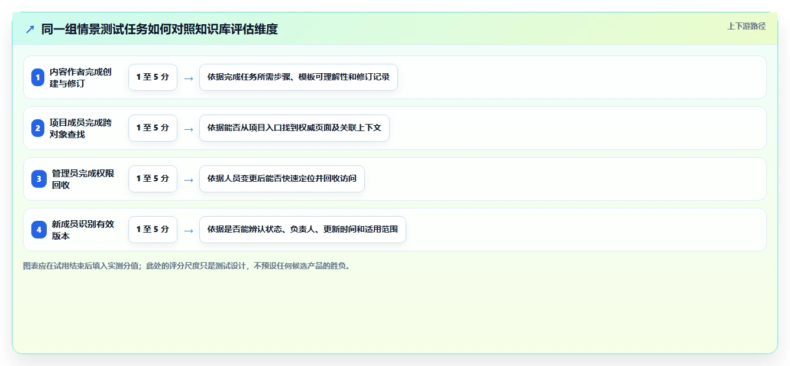Click the arrow in the 新成员识别有效版本 row
Viewport: 790px width, 366px height.
189,230
